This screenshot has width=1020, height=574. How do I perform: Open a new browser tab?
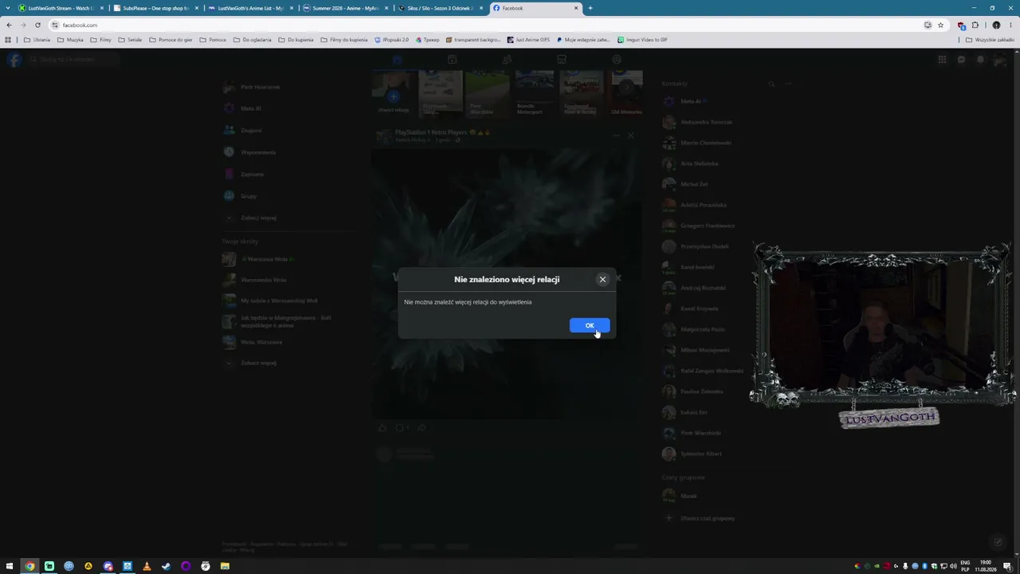coord(590,8)
